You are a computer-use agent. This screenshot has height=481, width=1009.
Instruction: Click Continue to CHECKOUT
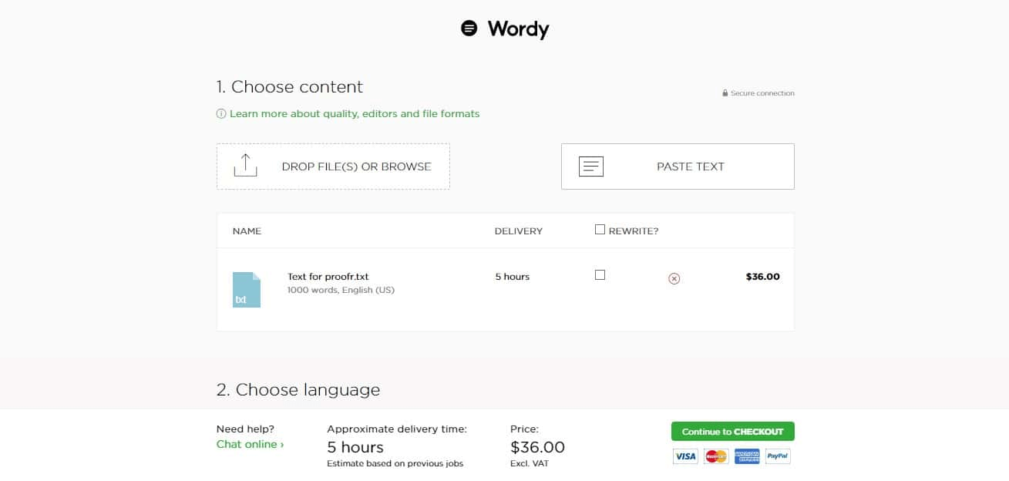tap(732, 431)
